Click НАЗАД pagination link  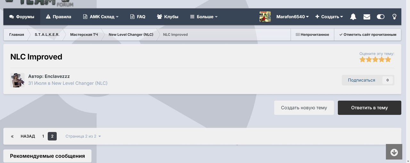(x=28, y=136)
